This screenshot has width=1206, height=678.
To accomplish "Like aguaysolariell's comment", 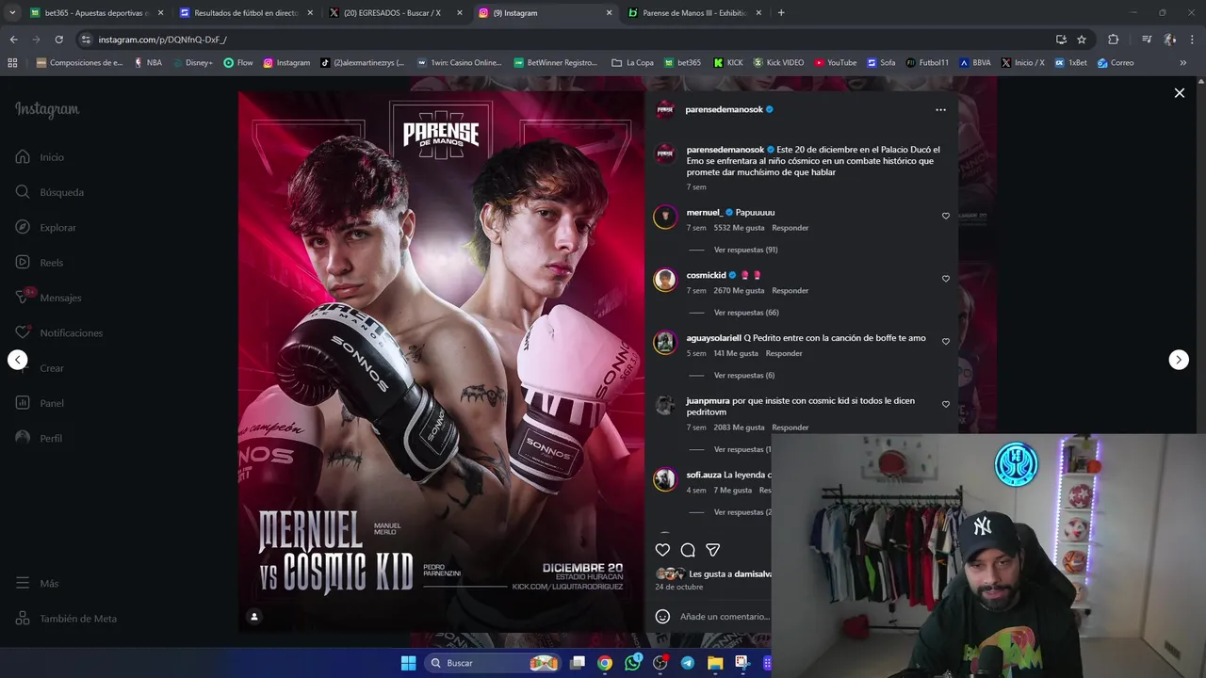I will click(x=946, y=342).
